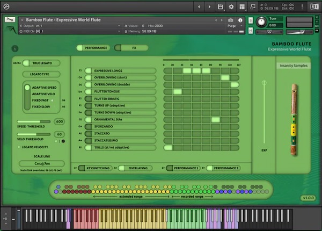Image resolution: width=322 pixels, height=231 pixels.
Task: Switch to the FX tab
Action: [x=131, y=48]
